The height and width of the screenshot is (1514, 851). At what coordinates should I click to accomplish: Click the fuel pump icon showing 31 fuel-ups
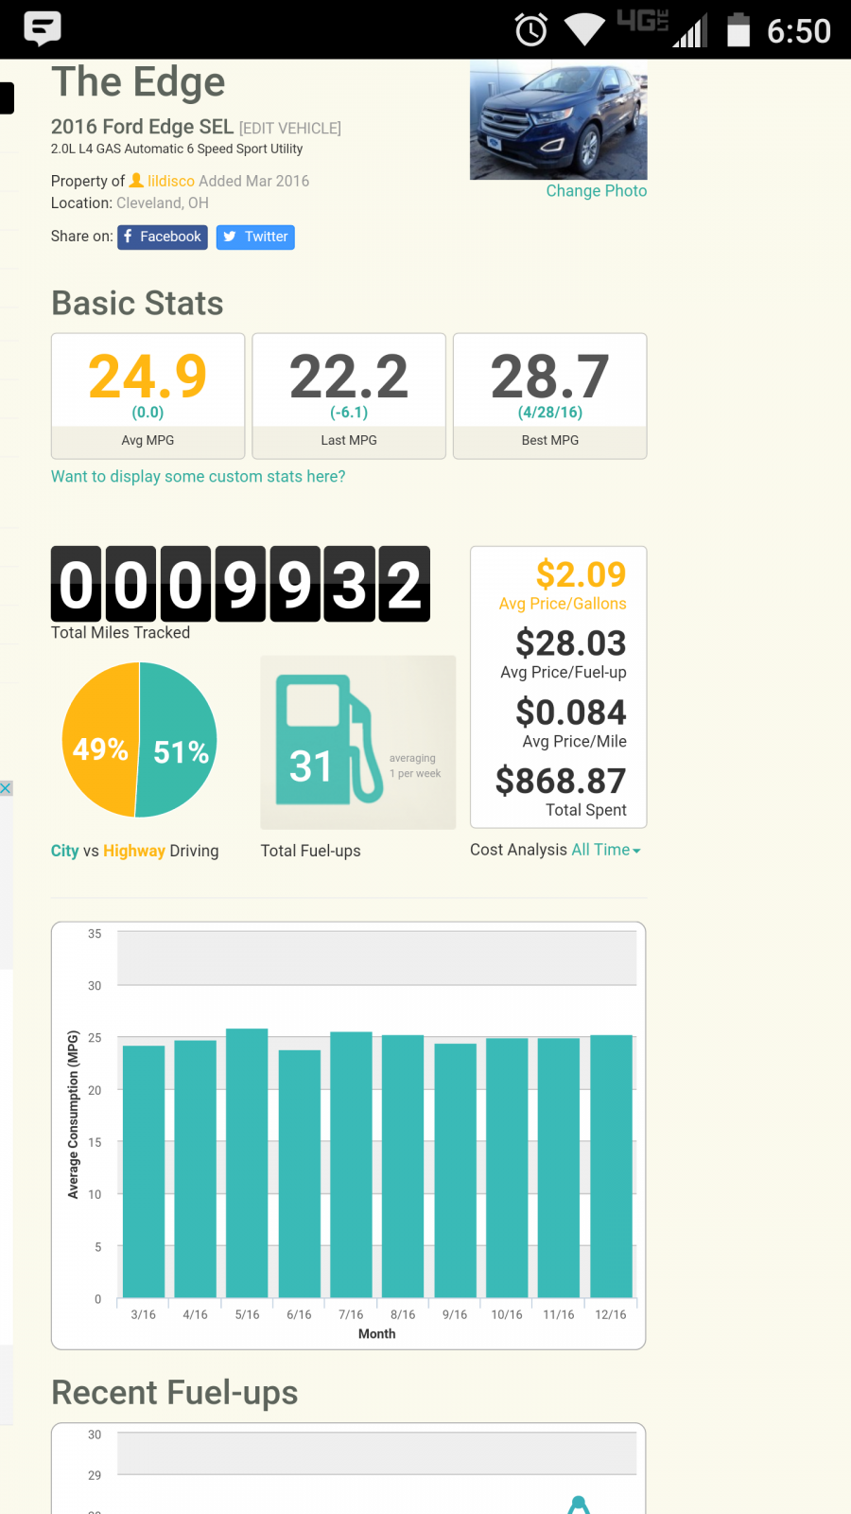(328, 740)
